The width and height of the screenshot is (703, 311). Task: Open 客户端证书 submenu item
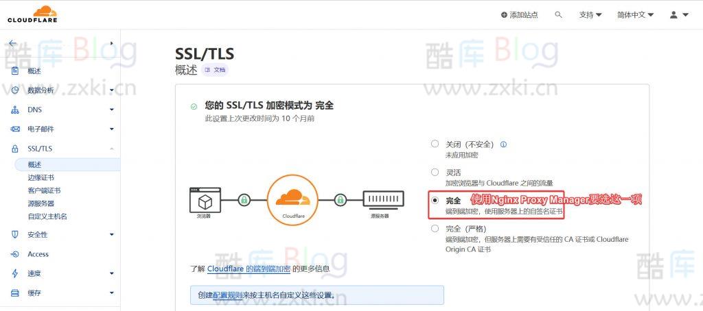(x=44, y=190)
